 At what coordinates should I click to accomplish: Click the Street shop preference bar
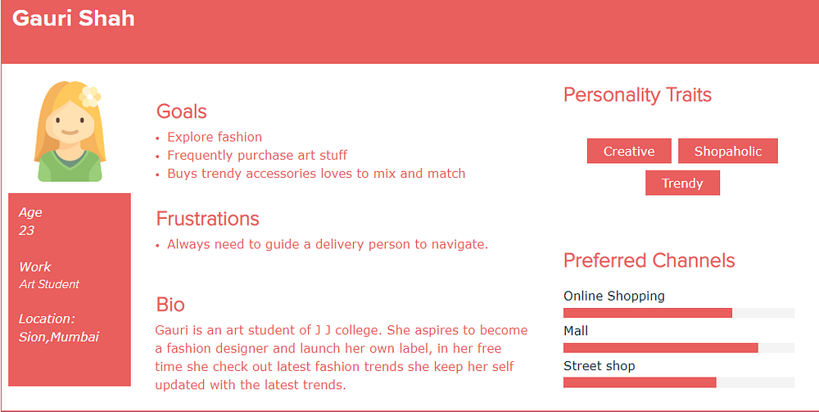coord(678,383)
